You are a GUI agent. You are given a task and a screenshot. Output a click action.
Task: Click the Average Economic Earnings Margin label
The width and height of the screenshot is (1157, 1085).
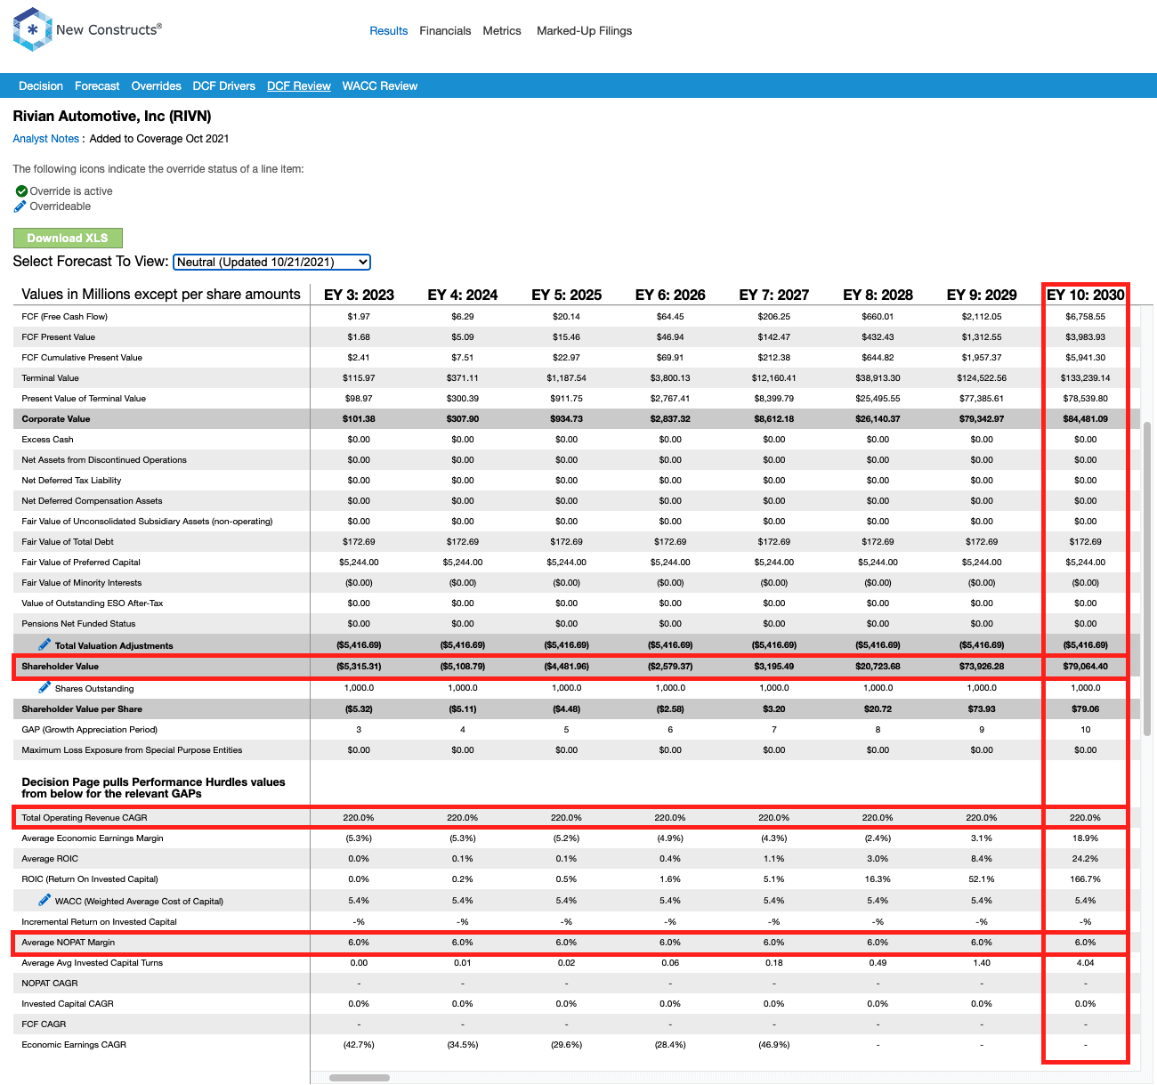93,838
